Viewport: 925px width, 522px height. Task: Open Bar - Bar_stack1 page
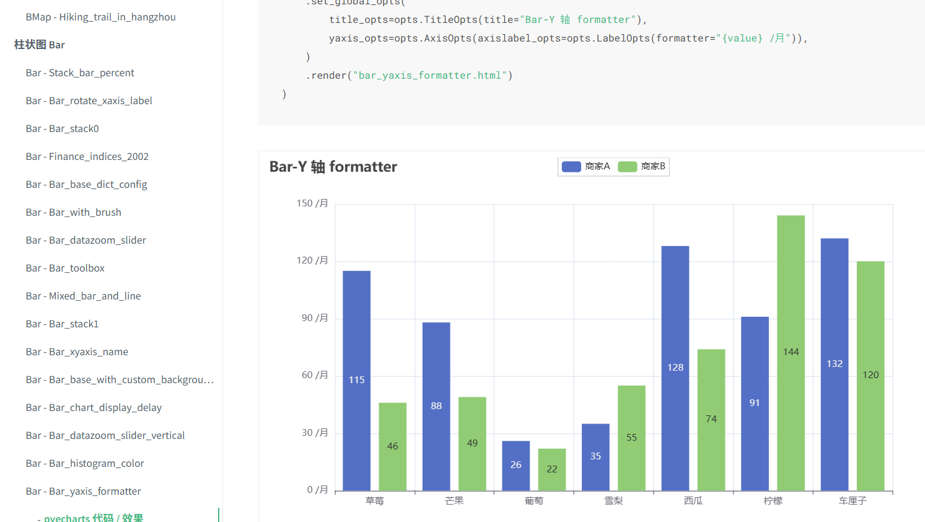[x=62, y=324]
